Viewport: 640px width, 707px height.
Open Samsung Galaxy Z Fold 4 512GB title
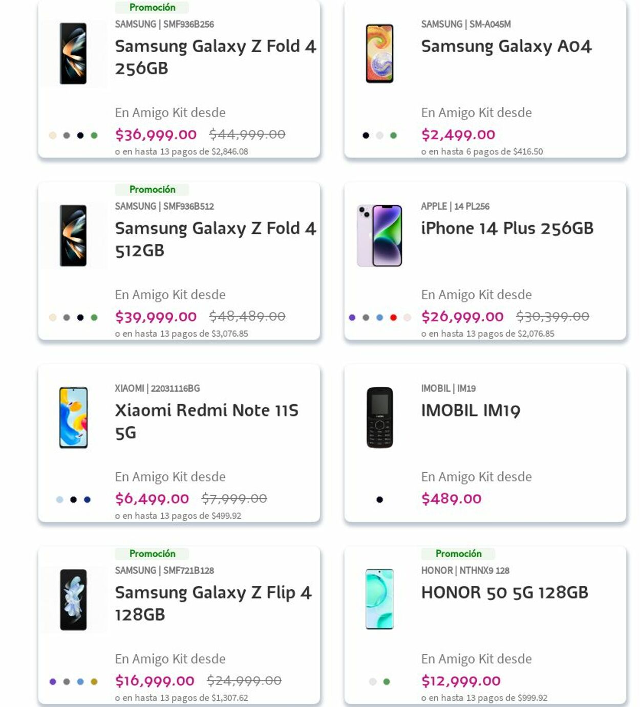coord(215,239)
